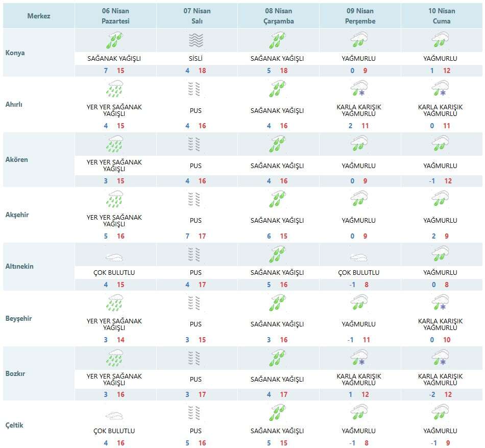Screen dimensions: 485x448
Task: Open the Akşehir district row label
Action: click(18, 215)
